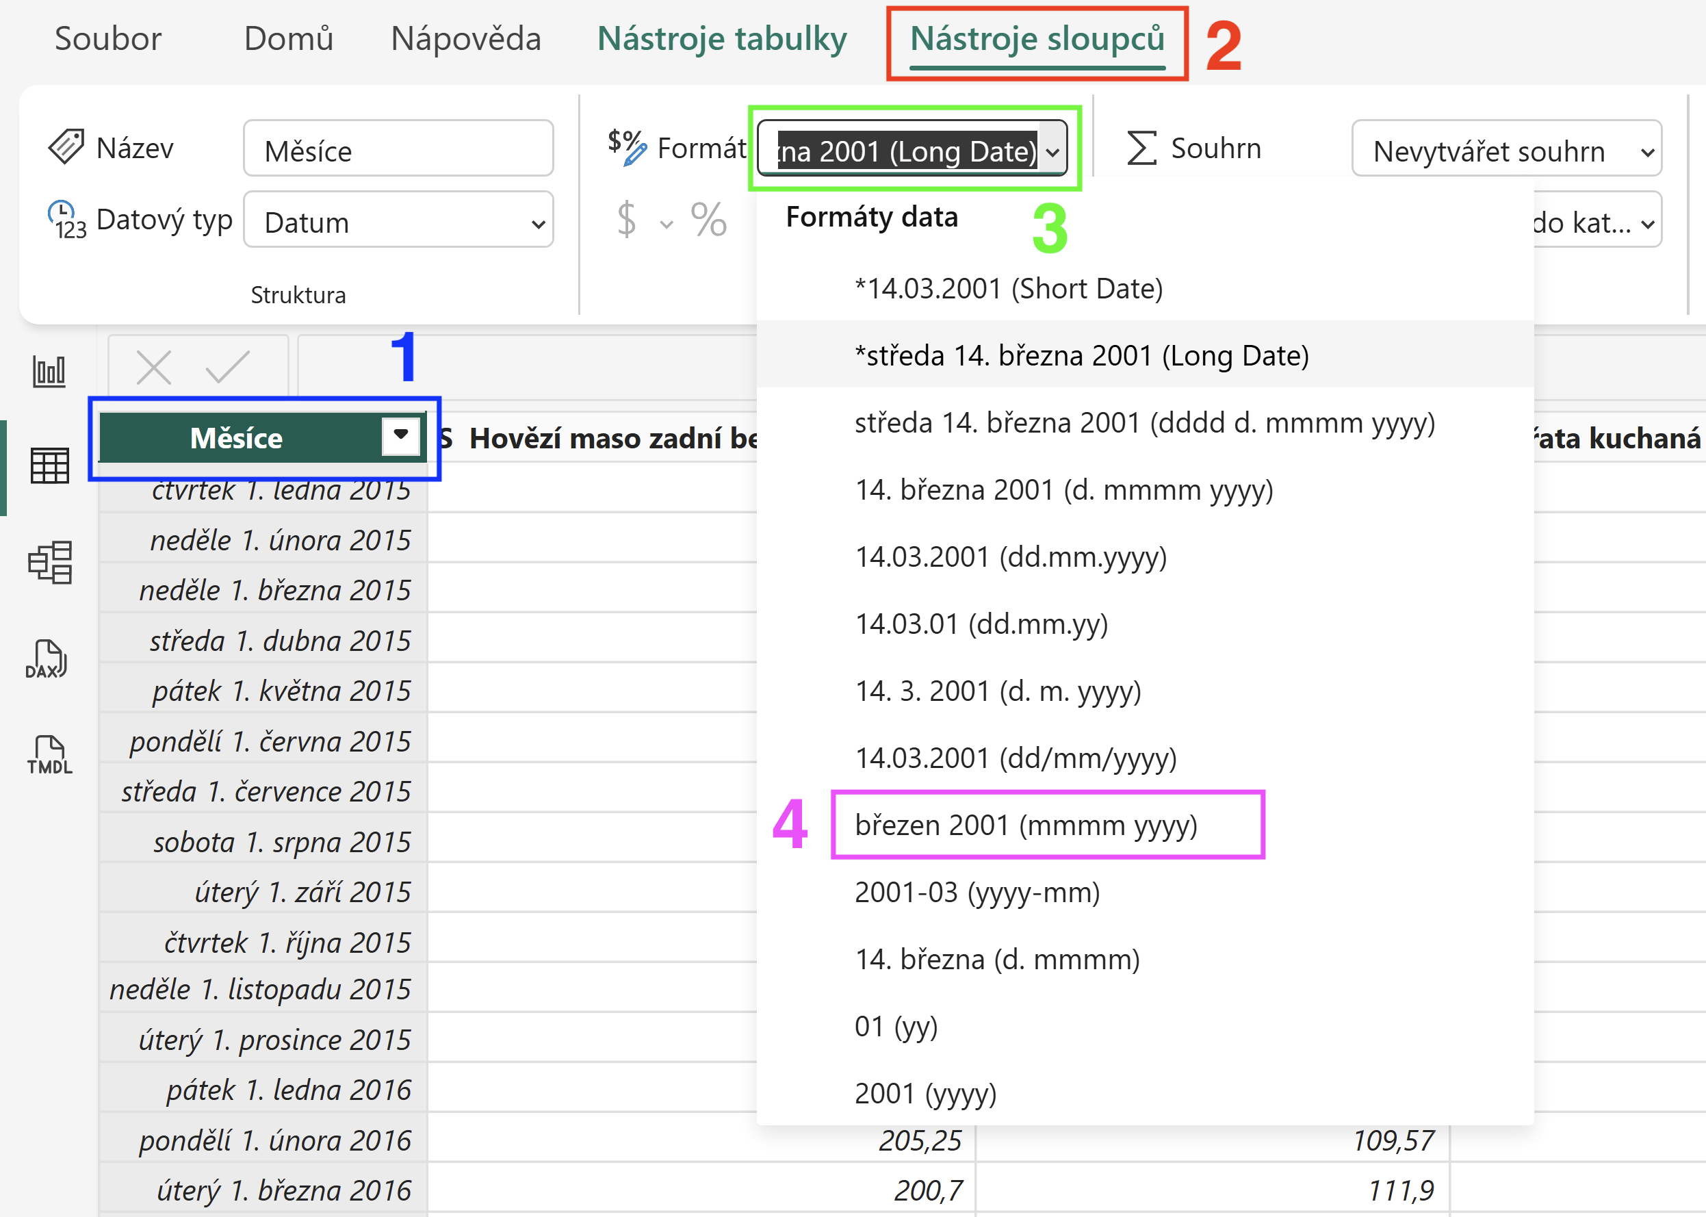This screenshot has height=1217, width=1706.
Task: Click the cell 'pátek 1. května 2015'
Action: 263,690
